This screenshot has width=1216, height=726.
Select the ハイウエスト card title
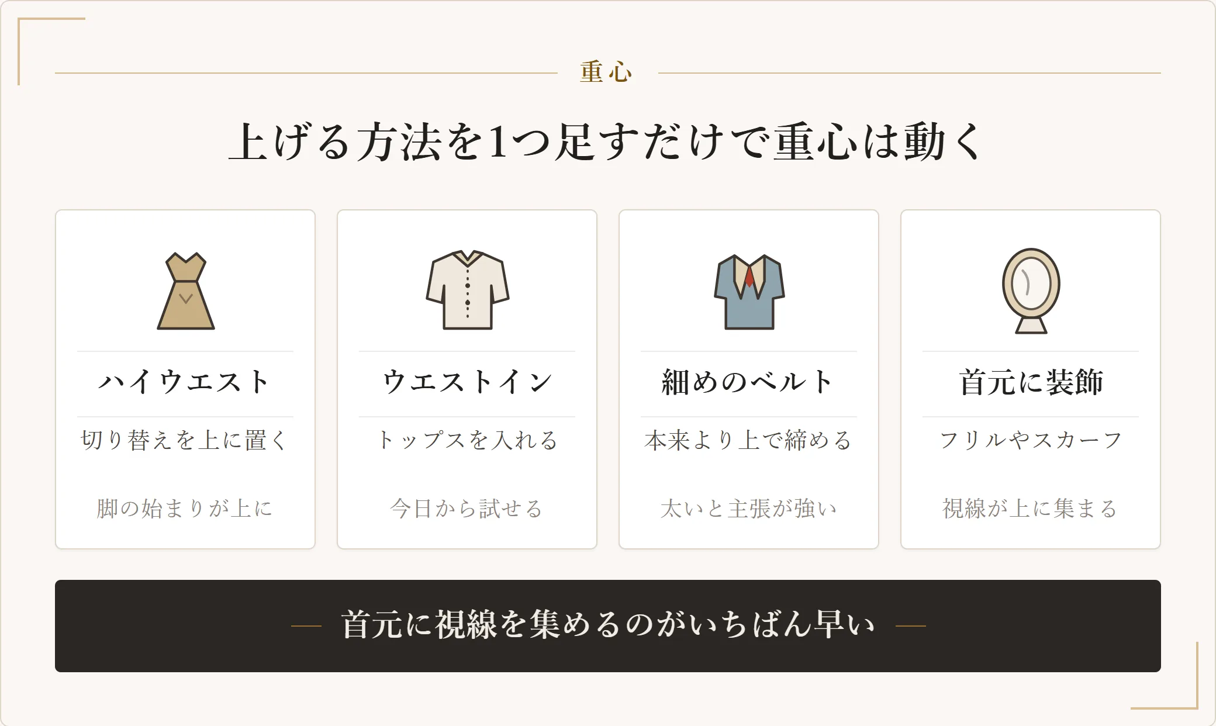185,382
